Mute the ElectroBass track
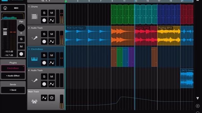Viewport: 202px width, 113px height. 52,55
